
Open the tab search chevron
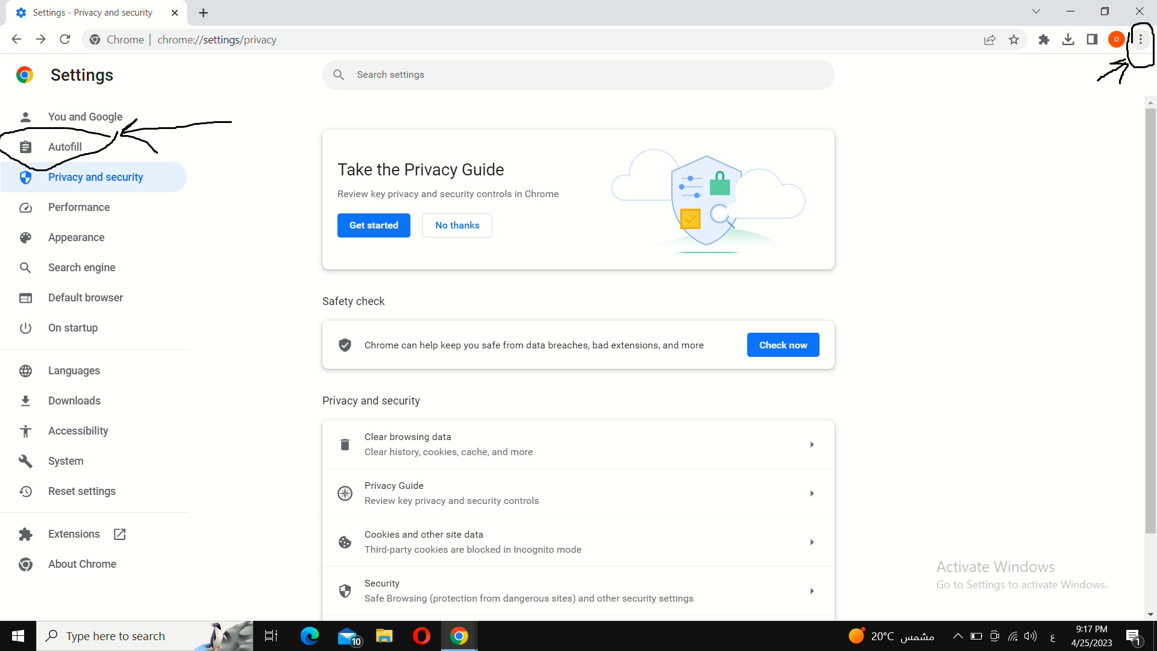point(1036,11)
